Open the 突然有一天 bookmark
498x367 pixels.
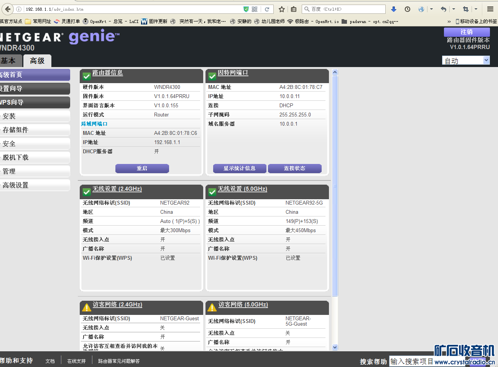(x=198, y=21)
